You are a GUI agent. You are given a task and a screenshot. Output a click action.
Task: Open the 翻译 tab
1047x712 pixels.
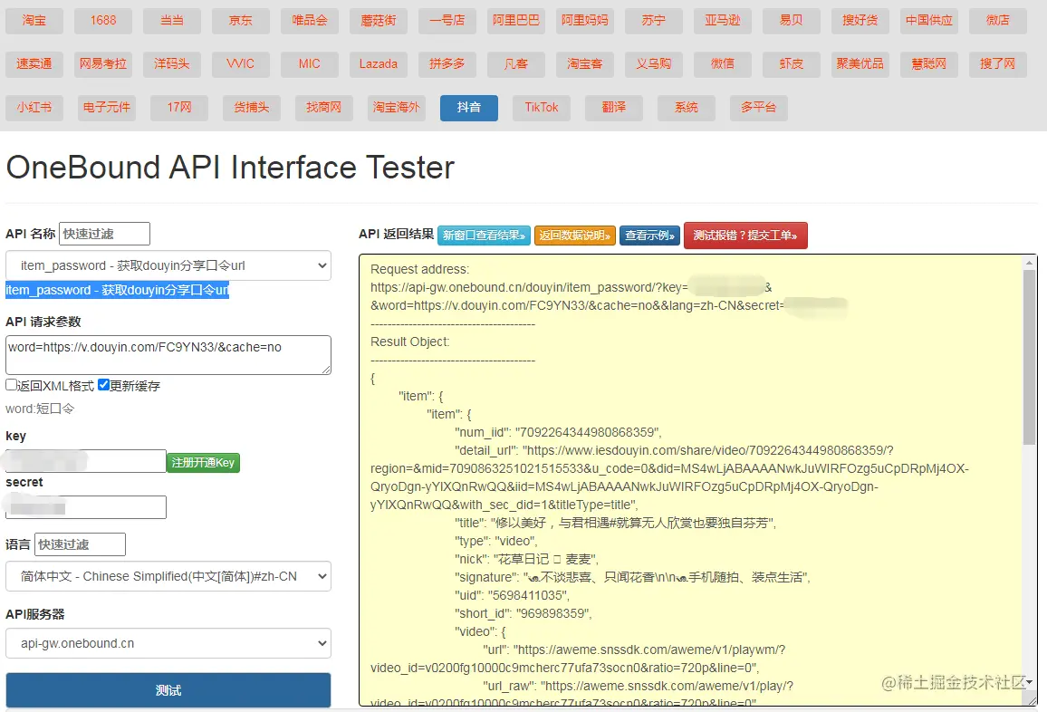pos(614,108)
